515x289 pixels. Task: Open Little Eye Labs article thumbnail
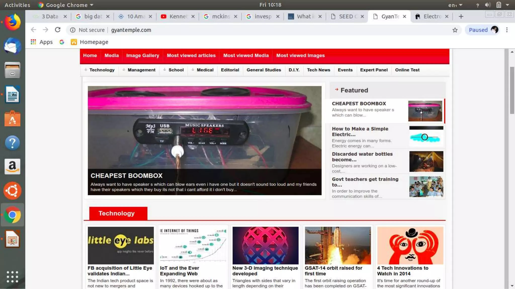pyautogui.click(x=121, y=245)
